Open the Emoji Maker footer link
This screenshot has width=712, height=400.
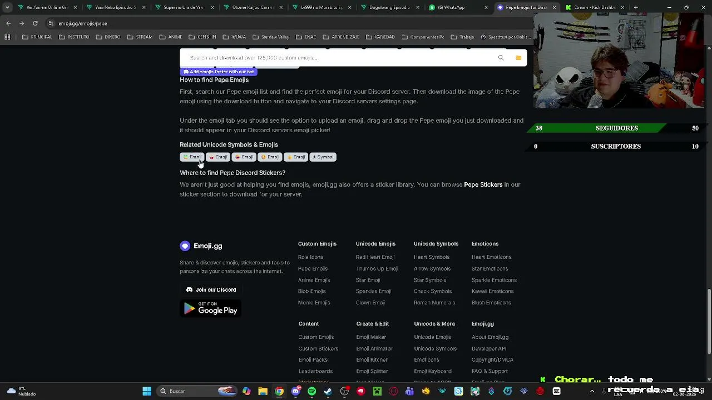coord(371,337)
